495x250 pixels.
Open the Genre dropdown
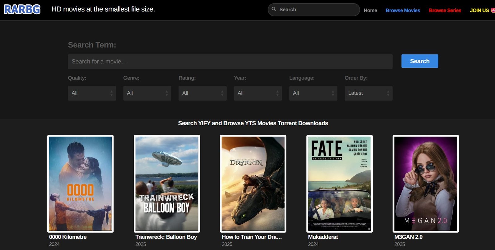147,93
